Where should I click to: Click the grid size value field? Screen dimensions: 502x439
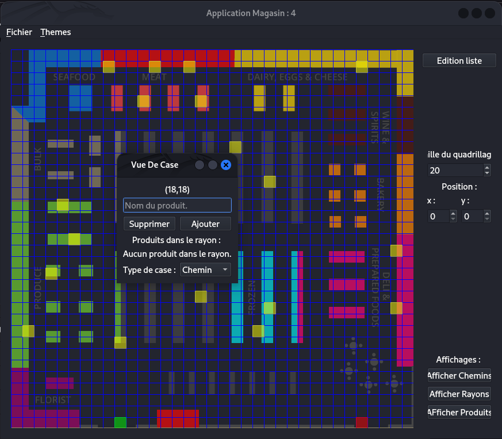(454, 170)
